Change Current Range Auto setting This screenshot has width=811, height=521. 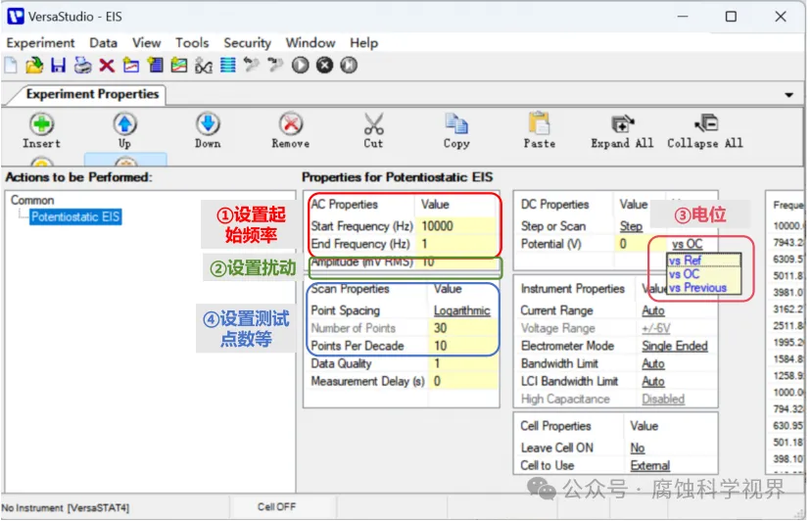pos(653,311)
